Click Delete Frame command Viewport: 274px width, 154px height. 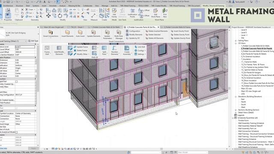click(x=80, y=50)
